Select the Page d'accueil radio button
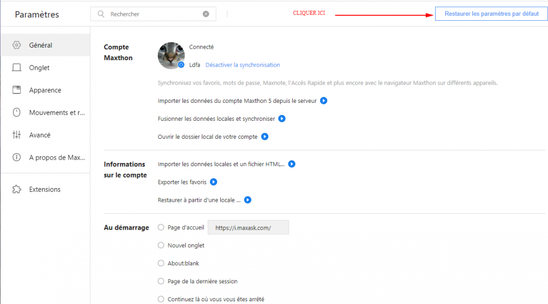548x304 pixels. click(161, 227)
